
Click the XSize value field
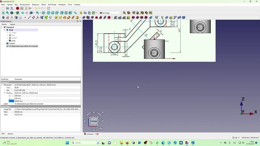[48, 112]
